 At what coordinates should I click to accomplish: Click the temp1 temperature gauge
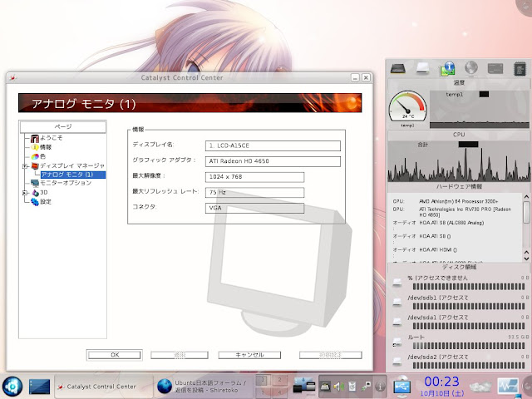[x=407, y=106]
